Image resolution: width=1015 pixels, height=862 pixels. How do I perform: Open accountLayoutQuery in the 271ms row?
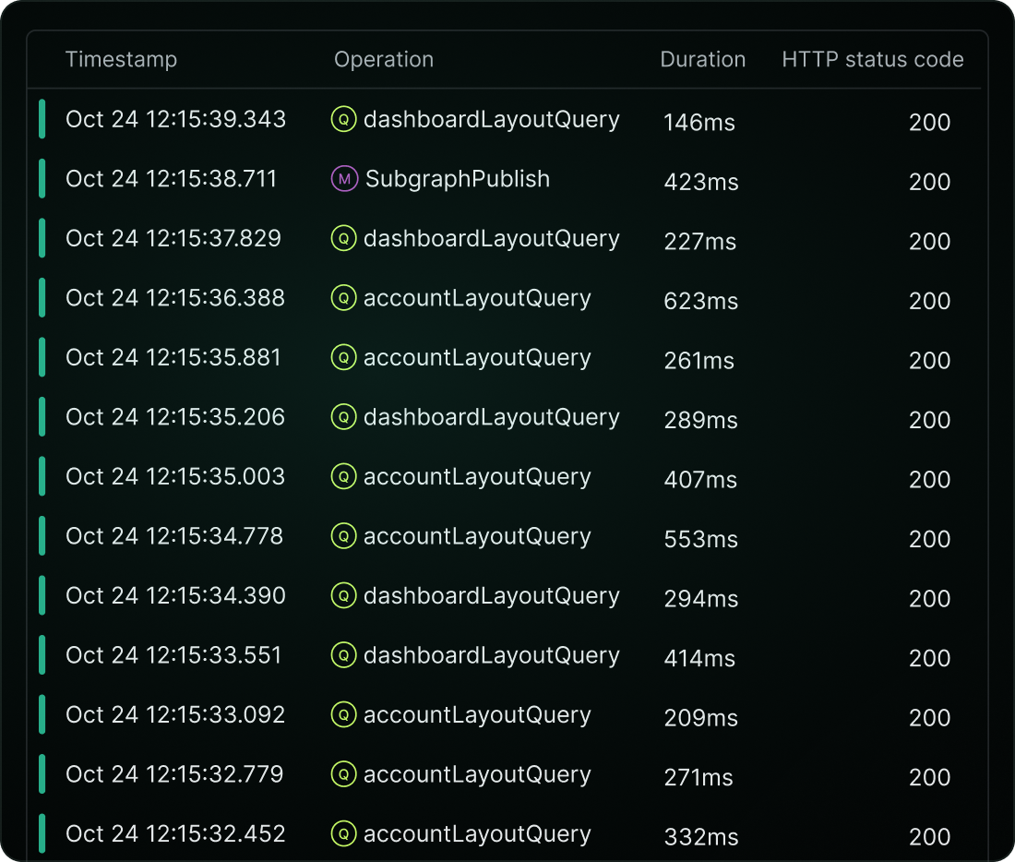pos(477,775)
